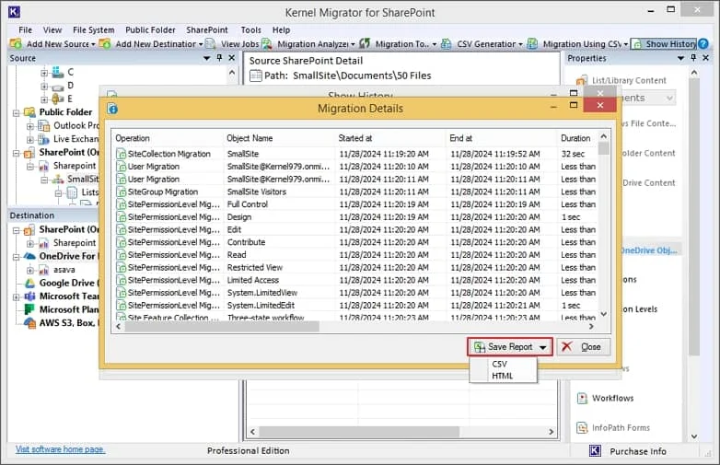Image resolution: width=720 pixels, height=465 pixels.
Task: Select the Public Folder node icon
Action: point(29,112)
